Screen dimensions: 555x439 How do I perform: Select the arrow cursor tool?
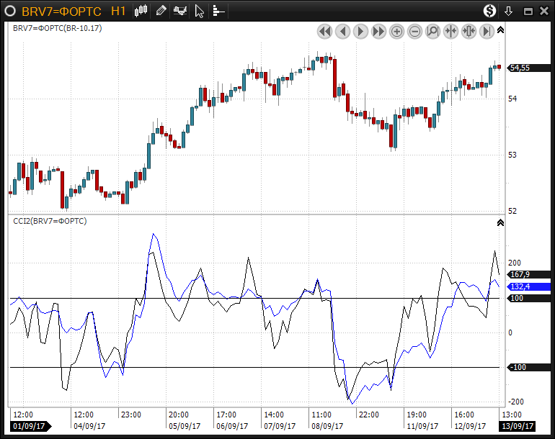pos(200,11)
